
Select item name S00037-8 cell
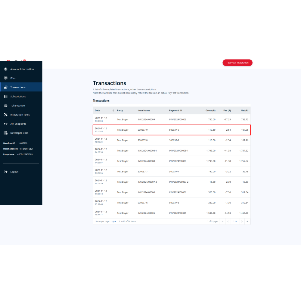pos(143,140)
